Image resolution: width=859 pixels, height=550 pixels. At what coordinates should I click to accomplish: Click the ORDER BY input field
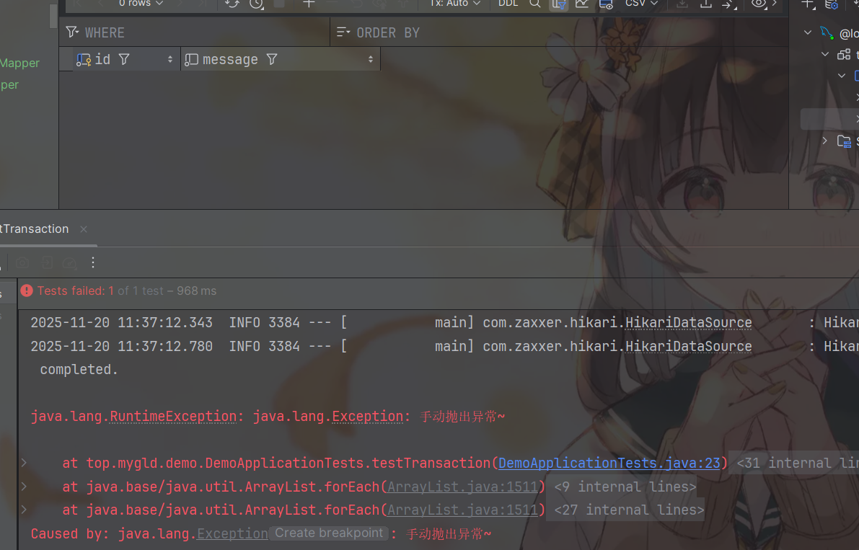(x=563, y=32)
